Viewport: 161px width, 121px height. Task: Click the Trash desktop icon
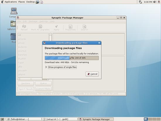pos(13,37)
